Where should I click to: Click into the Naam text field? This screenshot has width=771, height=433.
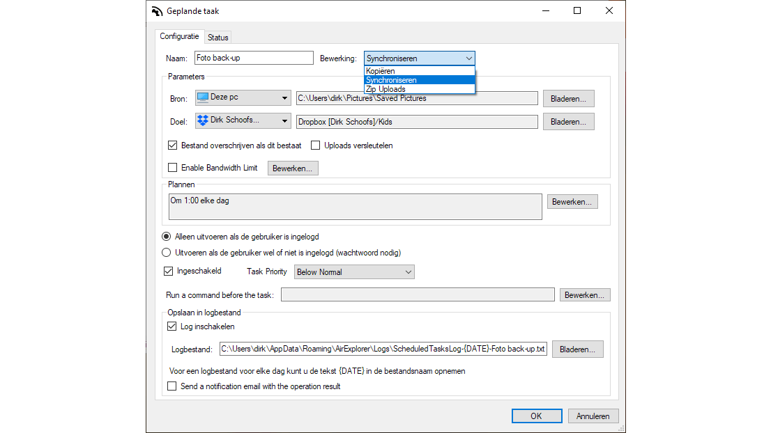click(x=254, y=58)
